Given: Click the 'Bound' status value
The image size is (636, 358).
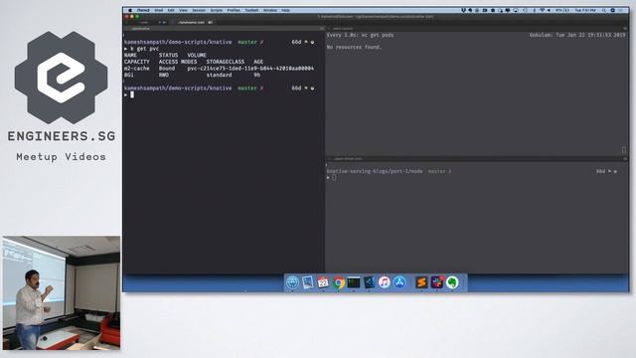Looking at the screenshot, I should 167,69.
